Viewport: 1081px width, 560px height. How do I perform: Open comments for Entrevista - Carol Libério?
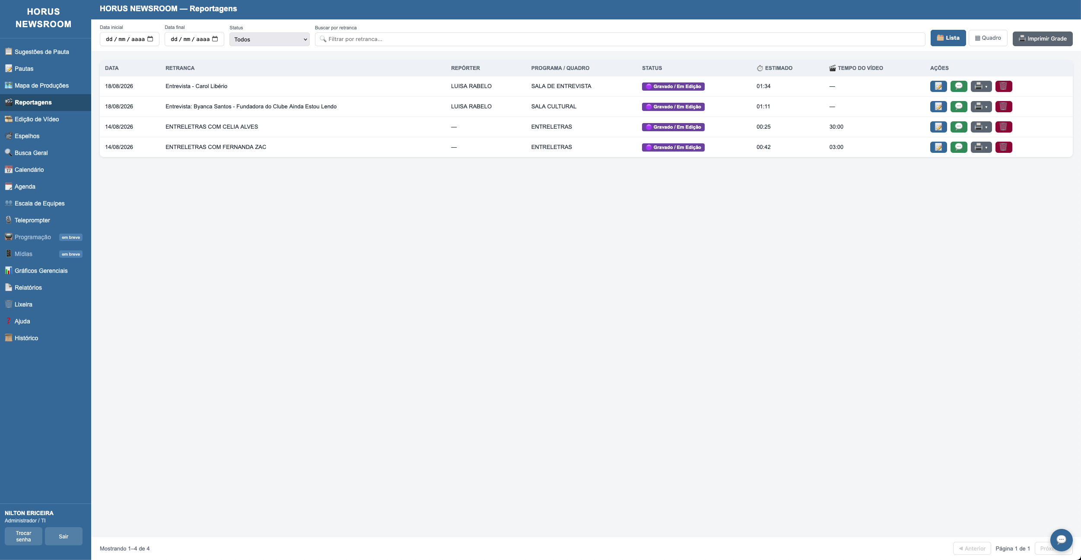958,86
